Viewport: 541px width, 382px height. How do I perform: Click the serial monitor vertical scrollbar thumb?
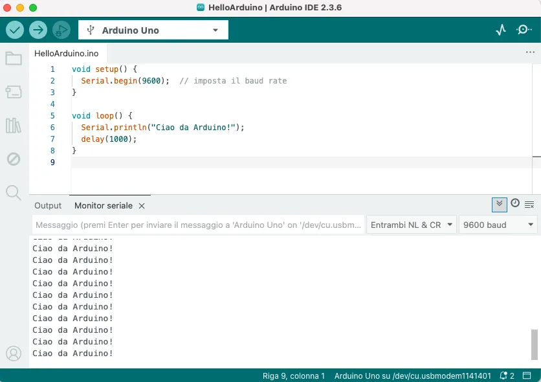tap(534, 344)
